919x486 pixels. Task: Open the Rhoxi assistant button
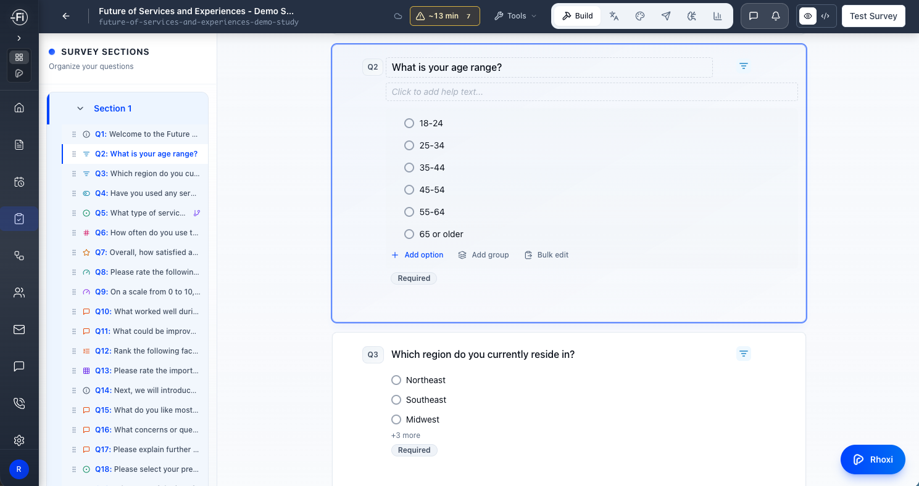click(873, 460)
